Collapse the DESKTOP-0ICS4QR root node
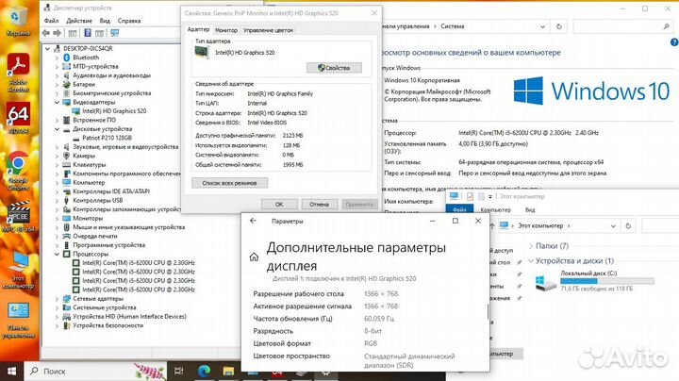The height and width of the screenshot is (381, 679). [48, 48]
